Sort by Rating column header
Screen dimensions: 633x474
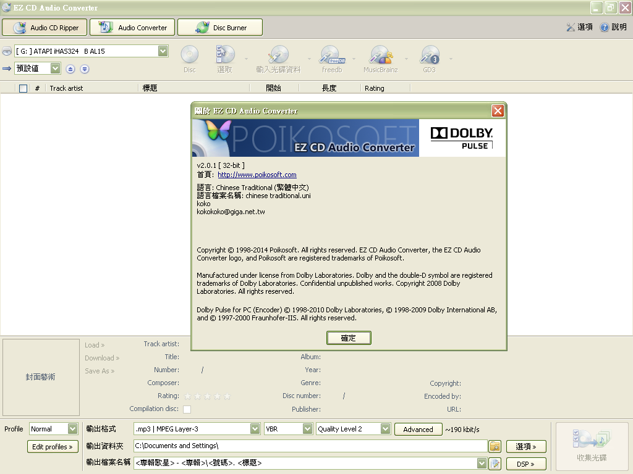[x=386, y=88]
